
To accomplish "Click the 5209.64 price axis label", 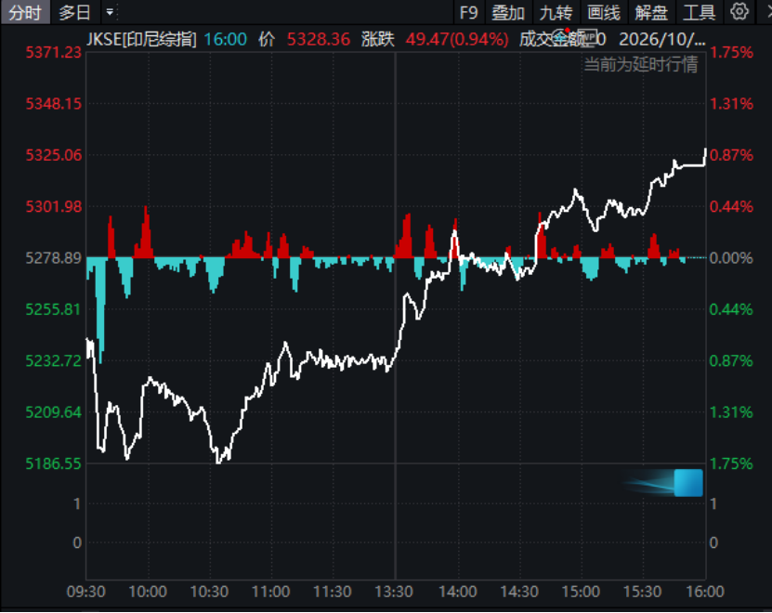I will (x=53, y=412).
